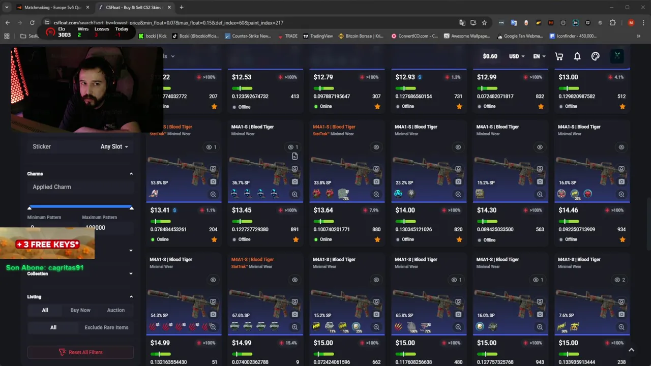
Task: Open the EN language dropdown
Action: click(539, 56)
